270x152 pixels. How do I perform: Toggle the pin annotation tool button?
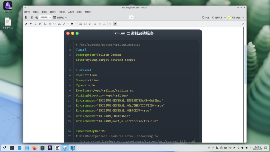(115, 24)
